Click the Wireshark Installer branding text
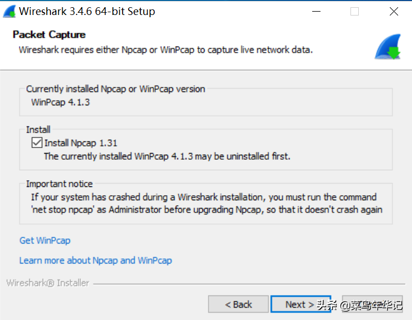Image resolution: width=412 pixels, height=320 pixels. 48,283
